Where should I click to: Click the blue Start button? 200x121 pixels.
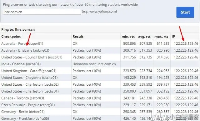[185, 12]
